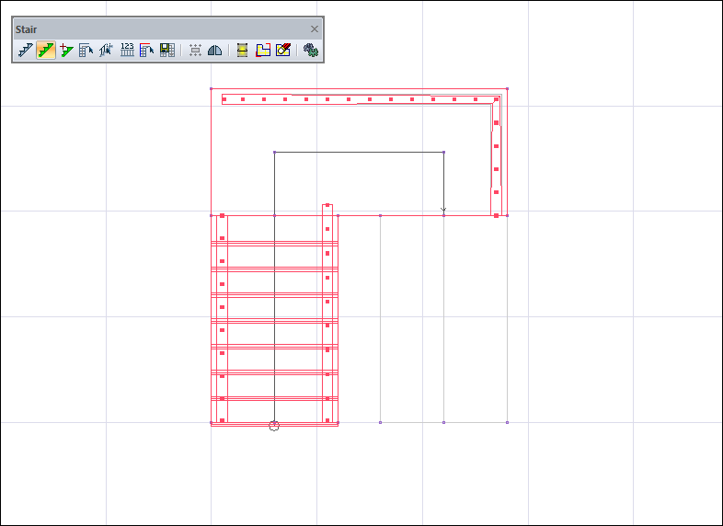Select the yellow L-shaped landing icon
Image resolution: width=723 pixels, height=526 pixels.
pos(263,51)
